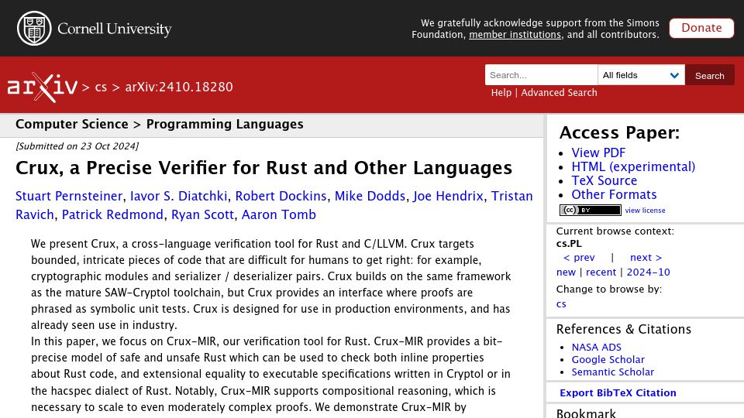Open View PDF link
Screen dimensions: 744x418
pyautogui.click(x=598, y=152)
